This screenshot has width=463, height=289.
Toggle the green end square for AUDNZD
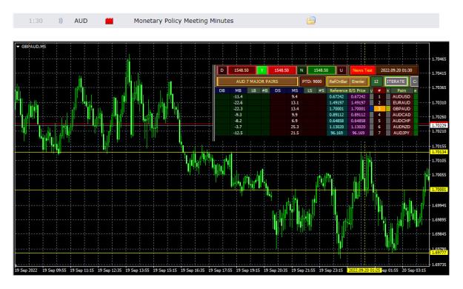(x=416, y=127)
